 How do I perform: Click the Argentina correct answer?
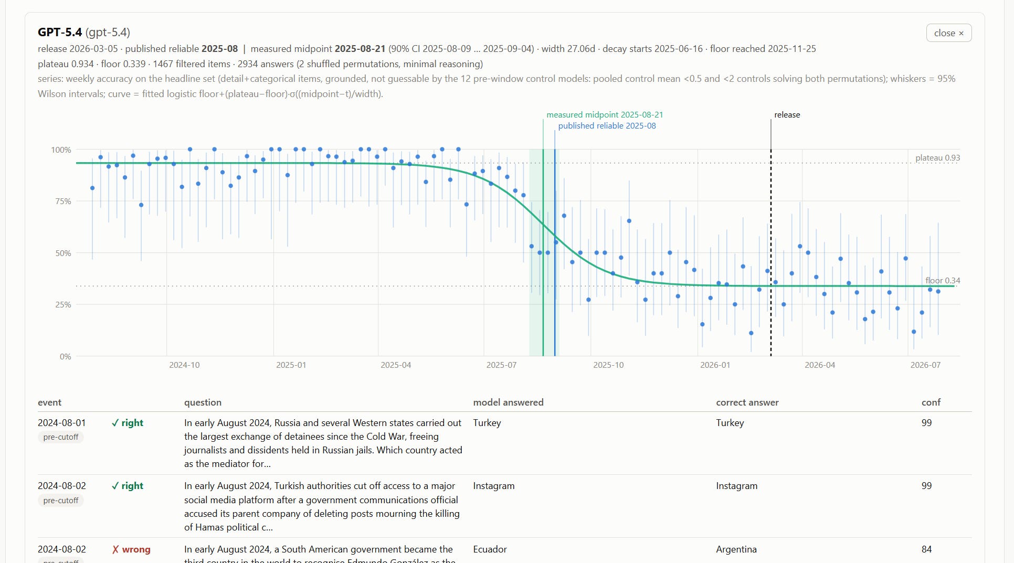[x=736, y=549]
